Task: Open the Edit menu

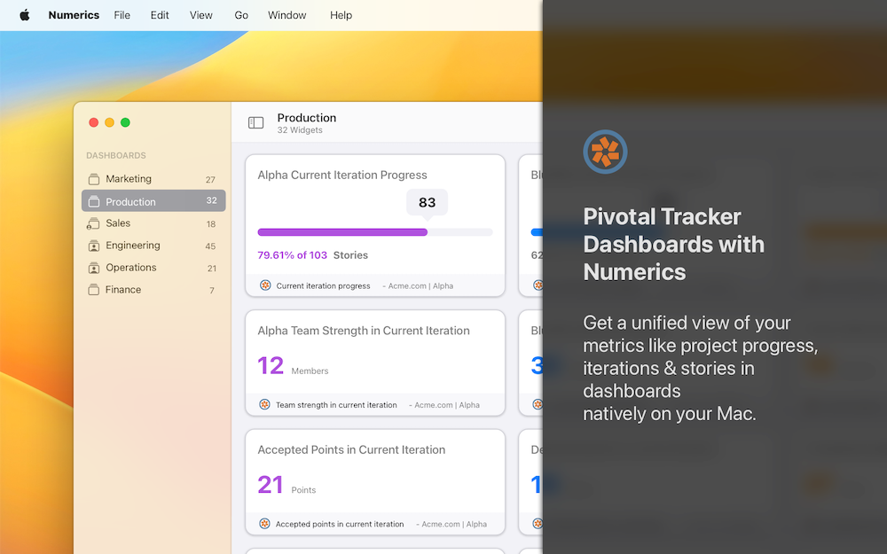Action: pyautogui.click(x=160, y=15)
